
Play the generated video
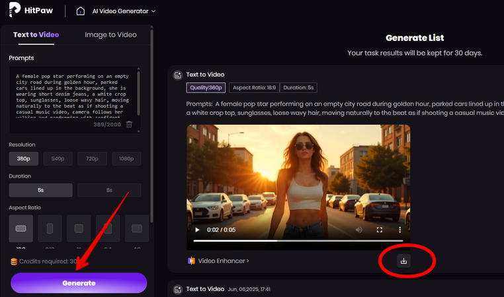(197, 230)
